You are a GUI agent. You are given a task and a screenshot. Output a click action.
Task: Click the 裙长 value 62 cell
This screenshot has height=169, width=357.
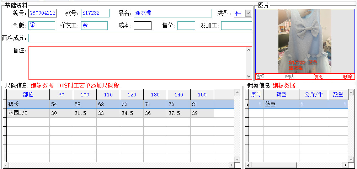108,104
